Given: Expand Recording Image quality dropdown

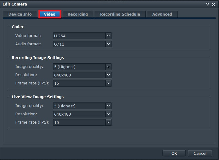Looking at the screenshot, I should [x=108, y=67].
